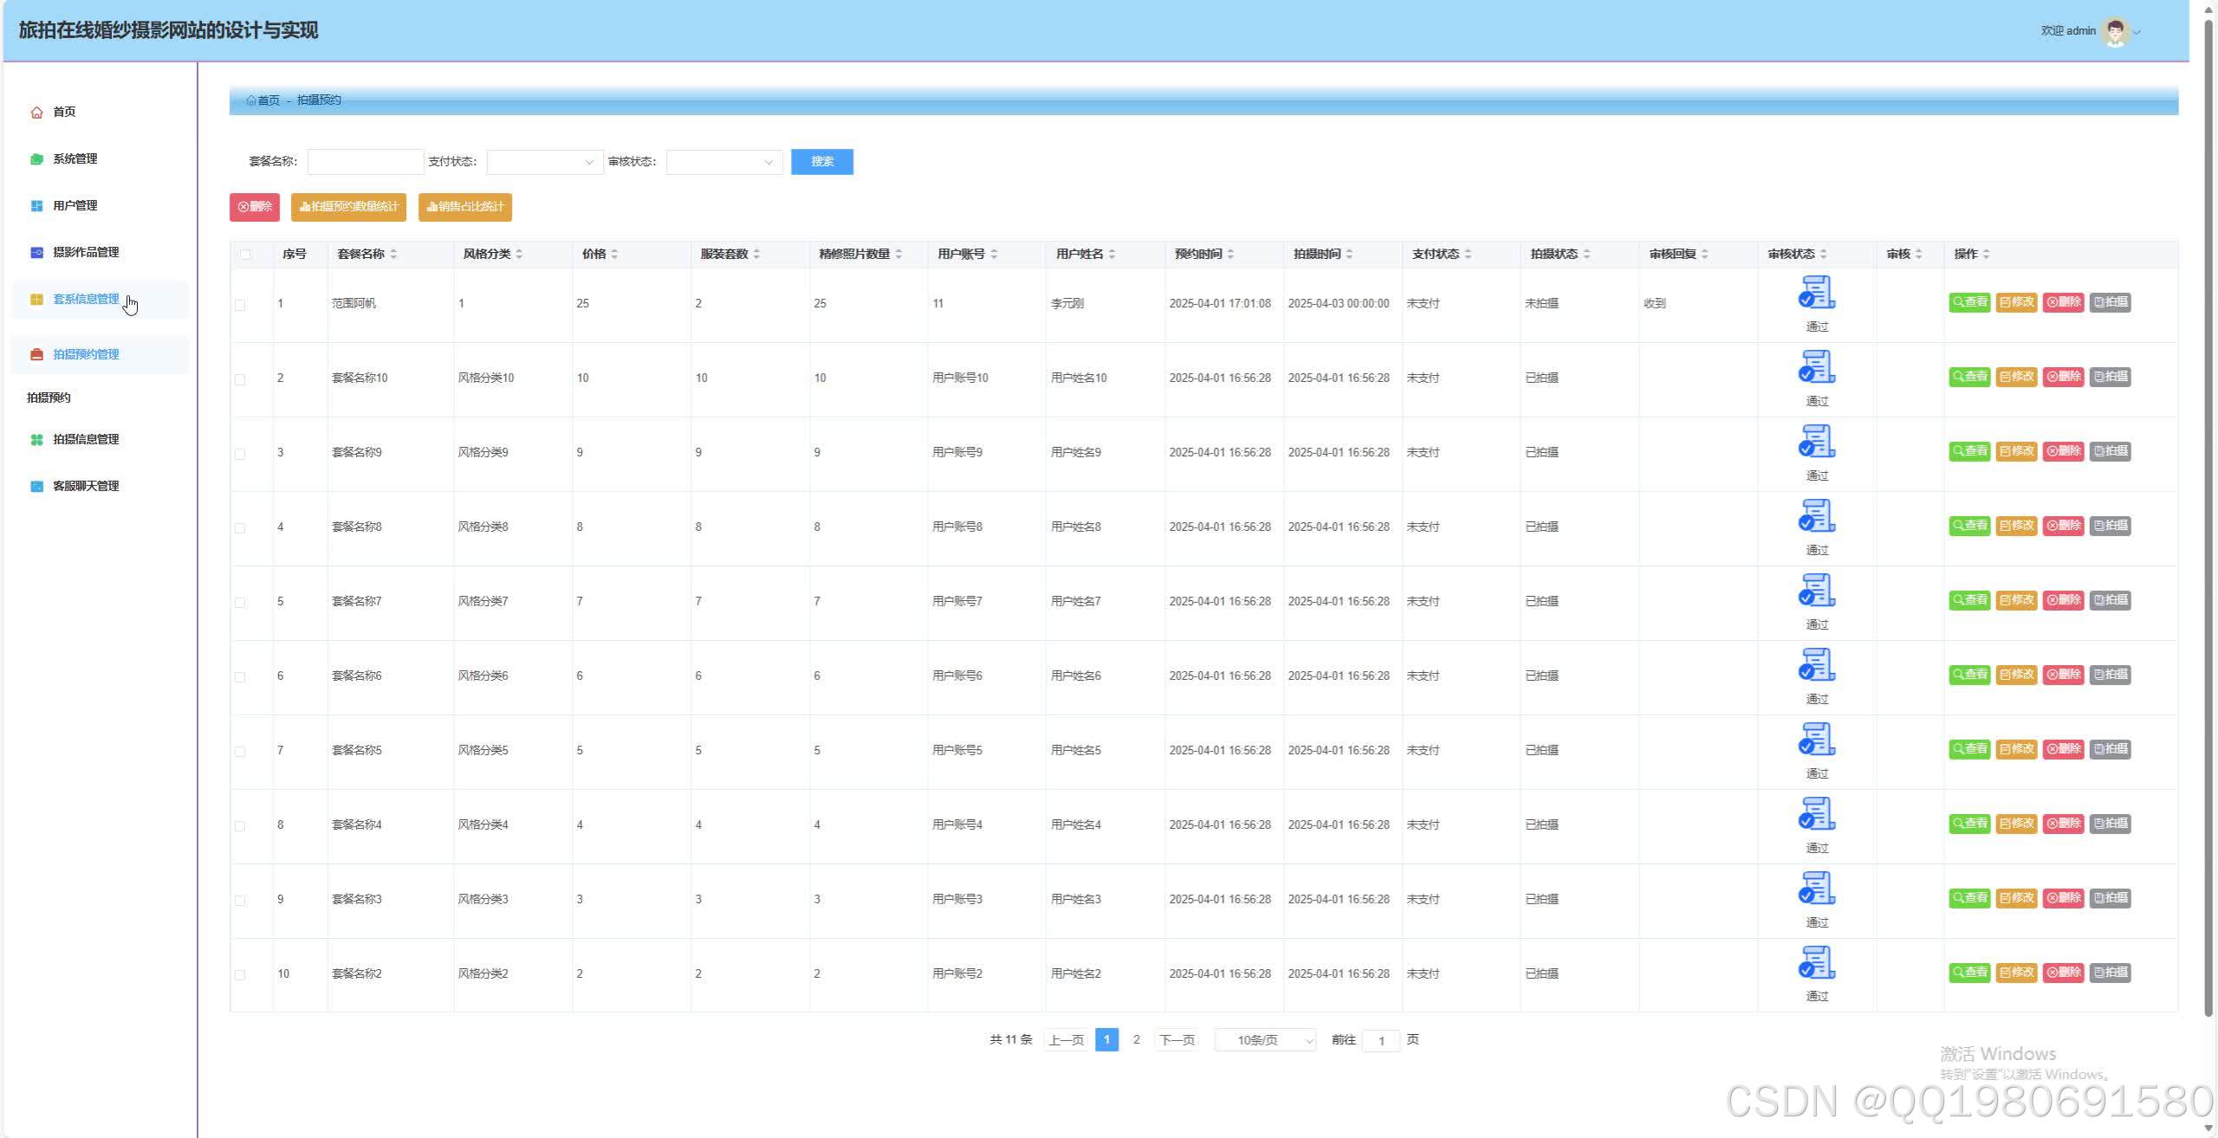Open the 支付状态 dropdown filter
2218x1138 pixels.
(x=544, y=162)
